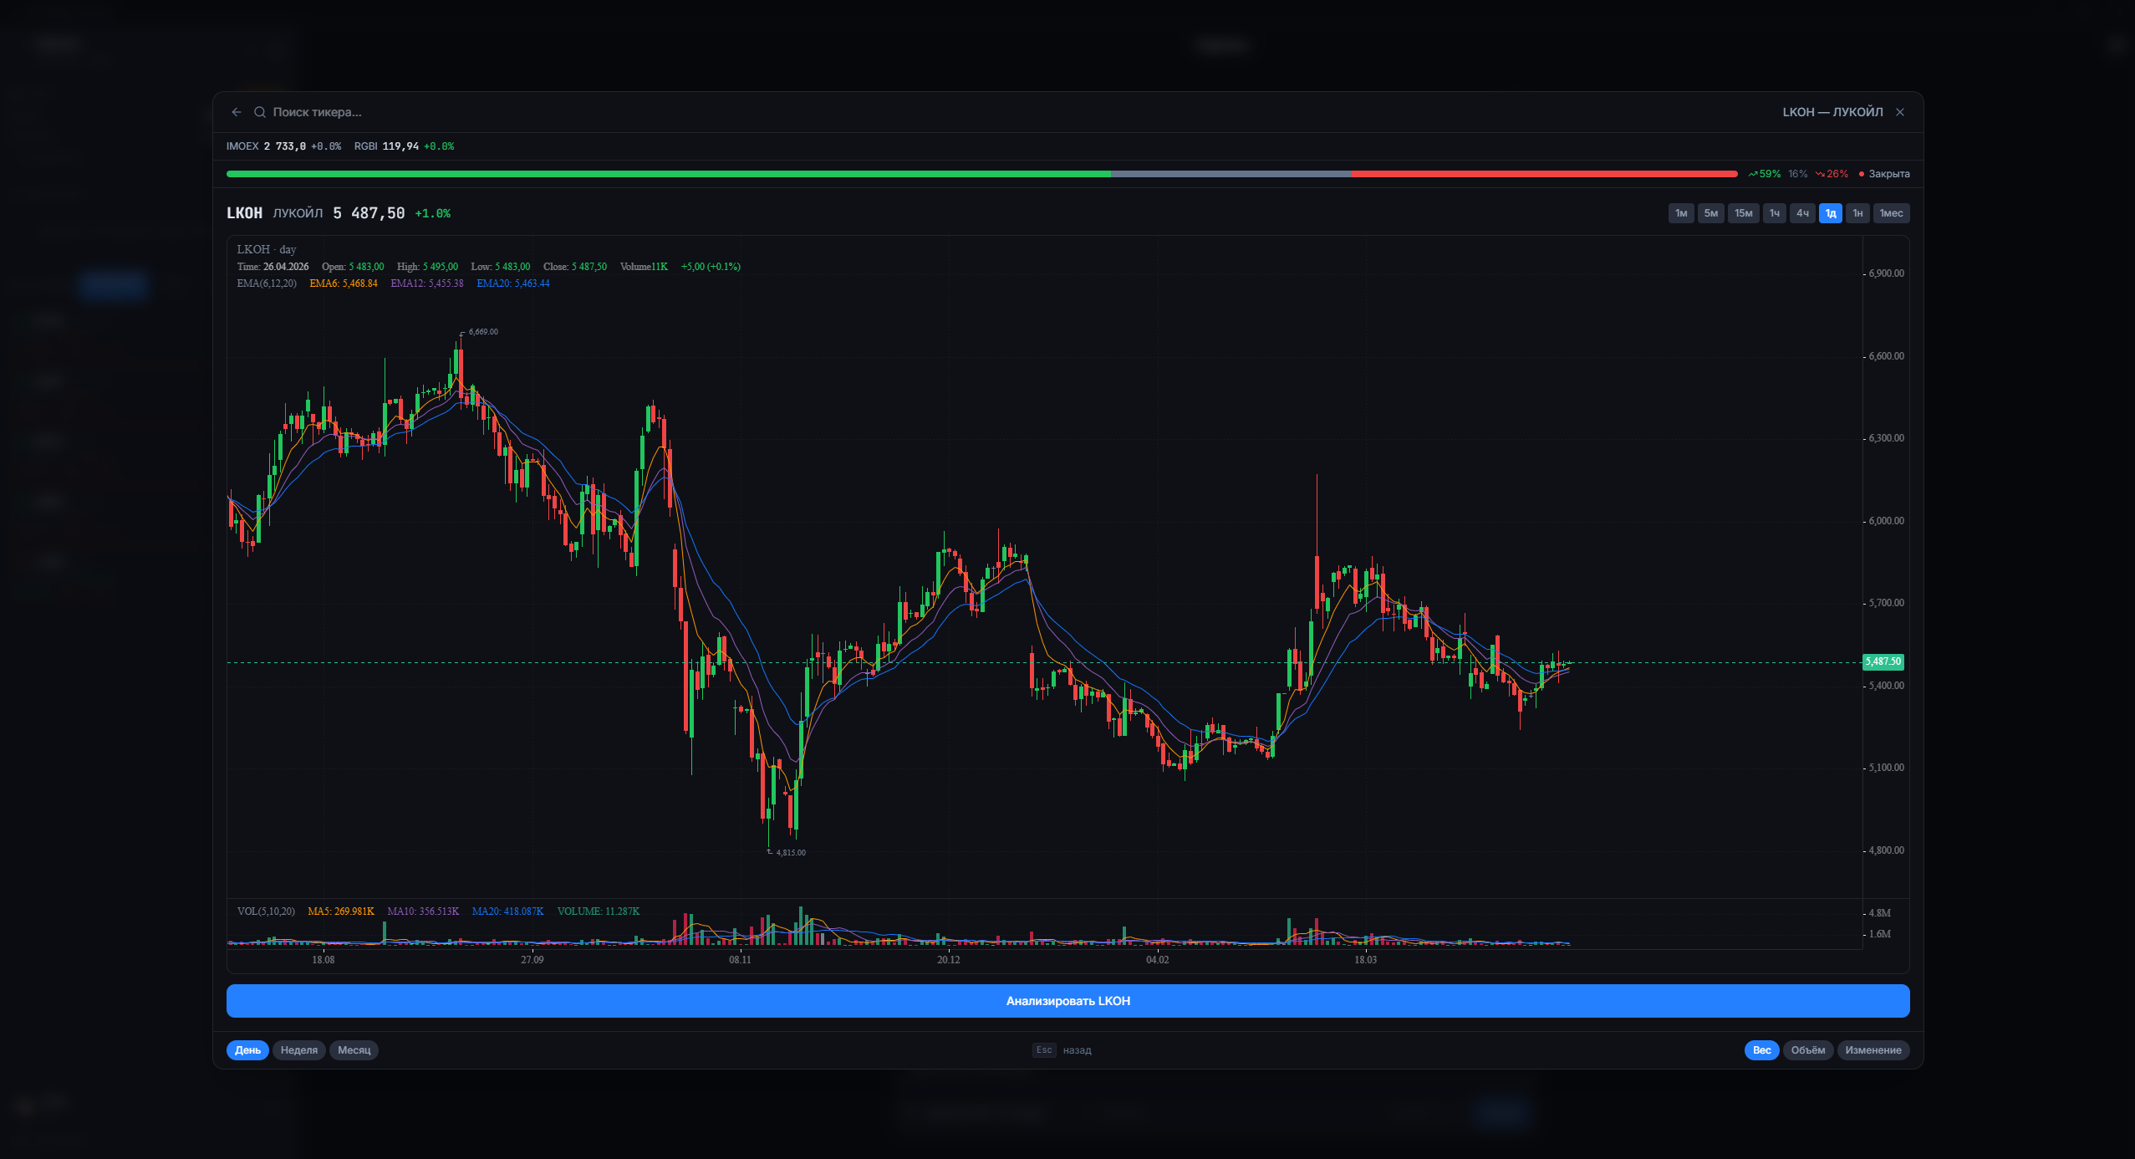Click the EMA6: 5,468.84 legend entry
The width and height of the screenshot is (2135, 1159).
344,283
